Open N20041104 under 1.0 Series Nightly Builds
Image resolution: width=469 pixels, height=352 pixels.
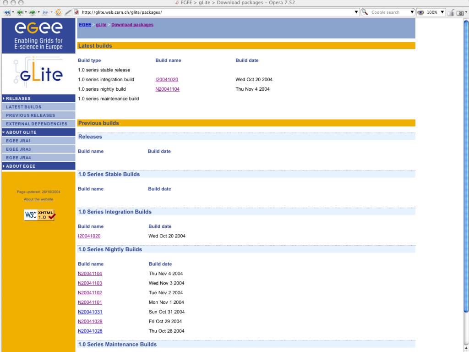pyautogui.click(x=90, y=274)
